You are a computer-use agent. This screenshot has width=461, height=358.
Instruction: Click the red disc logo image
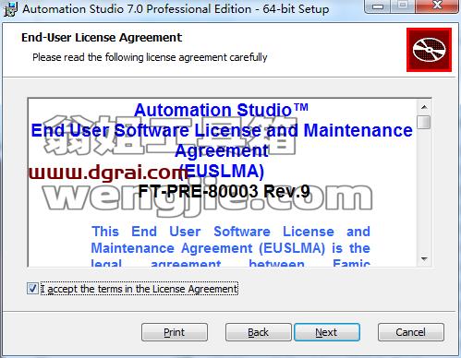pyautogui.click(x=429, y=50)
